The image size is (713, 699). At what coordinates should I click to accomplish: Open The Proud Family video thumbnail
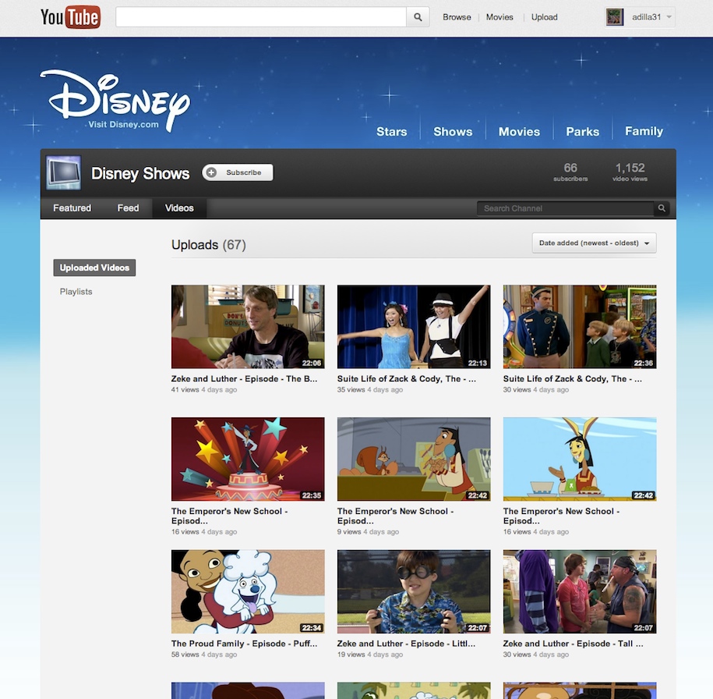click(x=248, y=591)
